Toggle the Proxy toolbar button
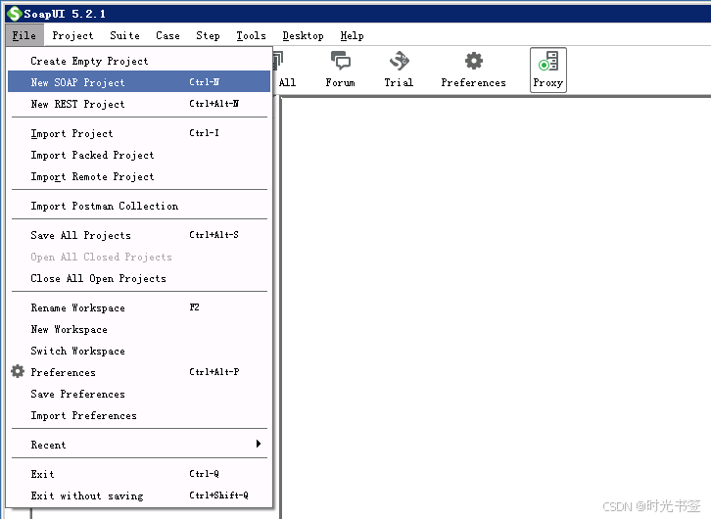 [x=547, y=70]
